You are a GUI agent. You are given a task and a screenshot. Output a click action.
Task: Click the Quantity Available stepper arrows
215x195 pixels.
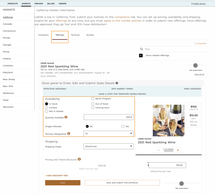click(x=131, y=117)
